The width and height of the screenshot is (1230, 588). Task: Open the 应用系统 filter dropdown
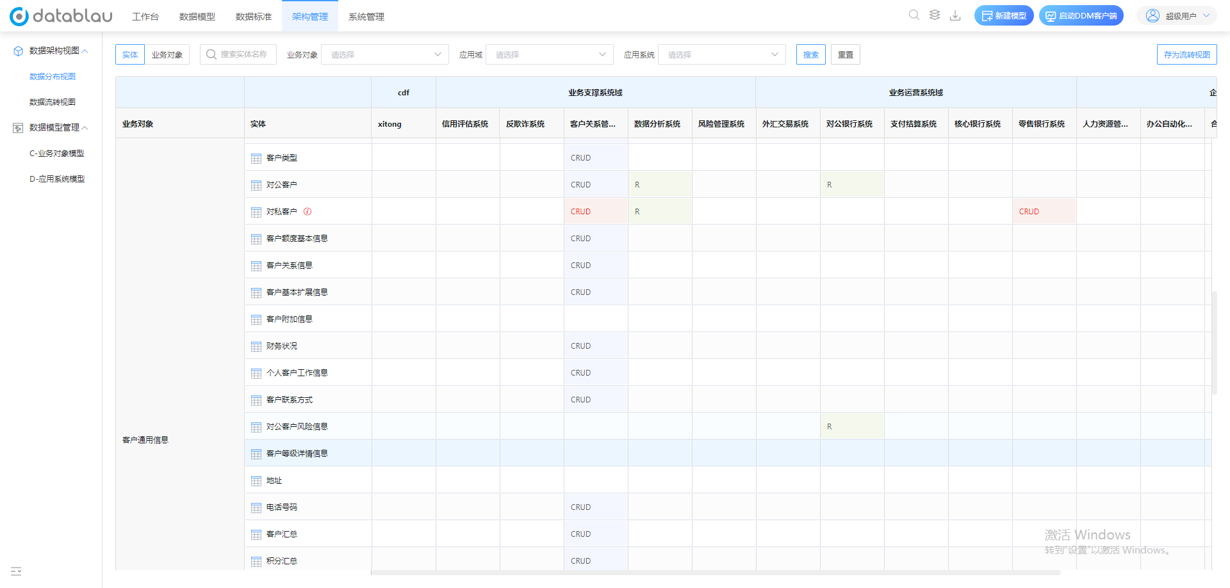click(722, 54)
